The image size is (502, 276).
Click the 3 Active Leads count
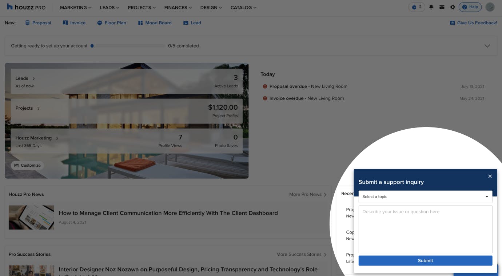click(235, 78)
